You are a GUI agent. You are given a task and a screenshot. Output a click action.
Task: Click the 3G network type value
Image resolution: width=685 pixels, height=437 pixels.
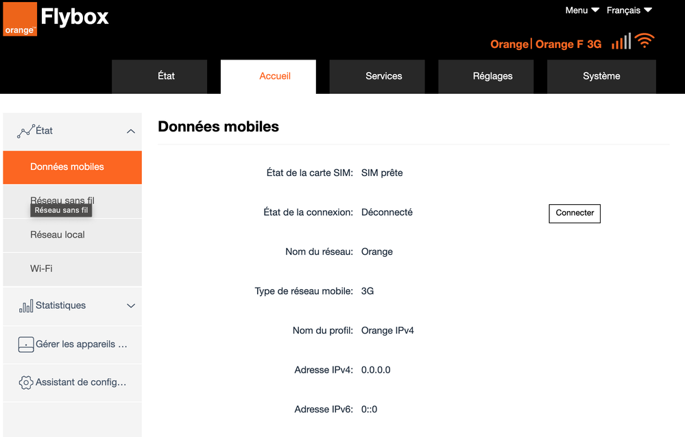click(368, 291)
